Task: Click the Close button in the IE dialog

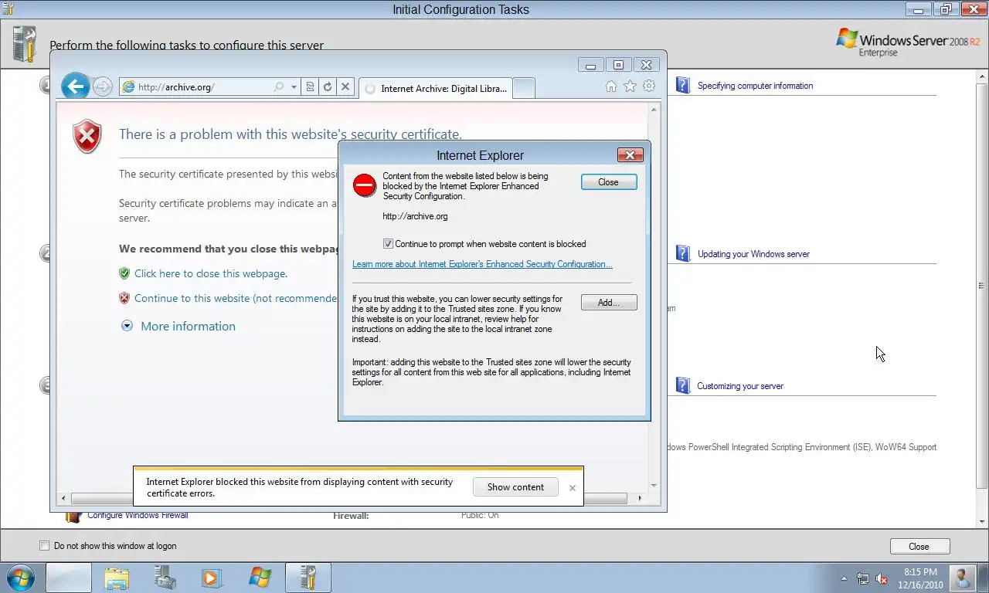Action: click(x=609, y=182)
